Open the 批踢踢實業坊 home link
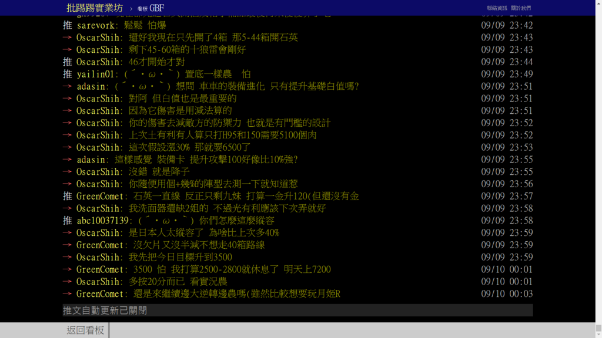602x338 pixels. (x=95, y=8)
